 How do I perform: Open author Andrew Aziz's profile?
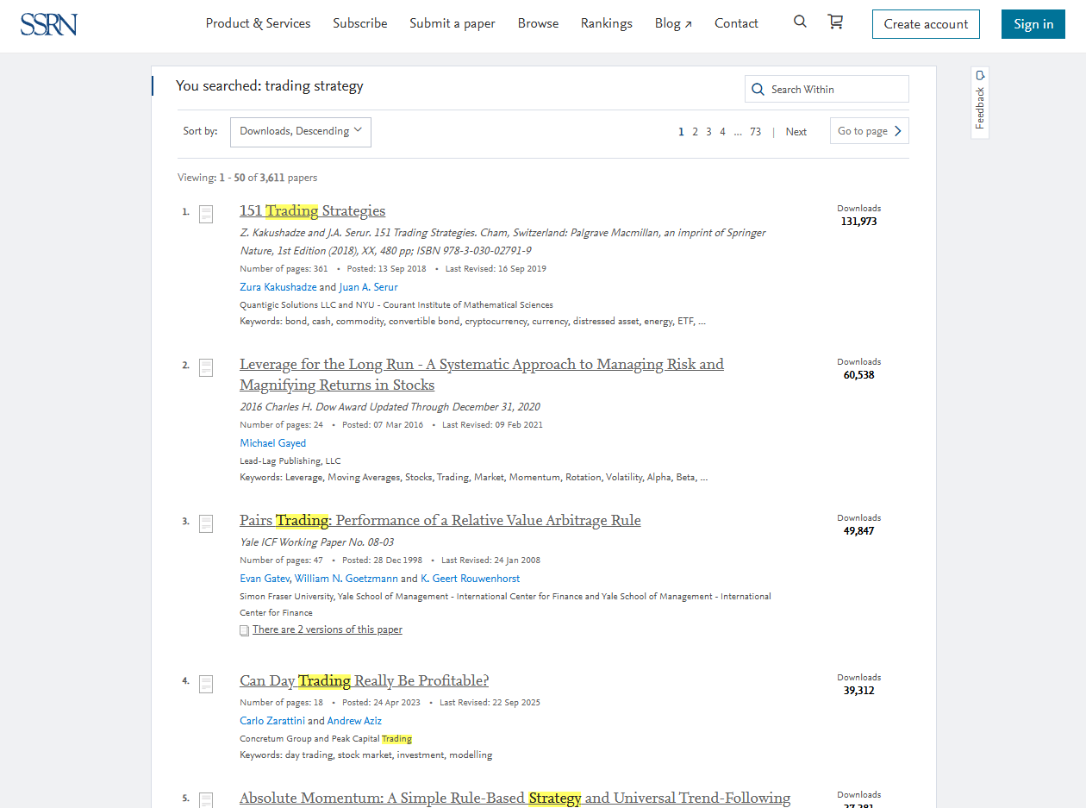click(354, 721)
